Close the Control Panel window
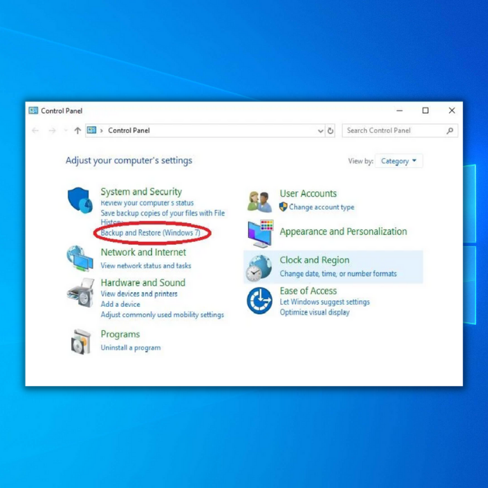The height and width of the screenshot is (488, 488). click(x=452, y=110)
